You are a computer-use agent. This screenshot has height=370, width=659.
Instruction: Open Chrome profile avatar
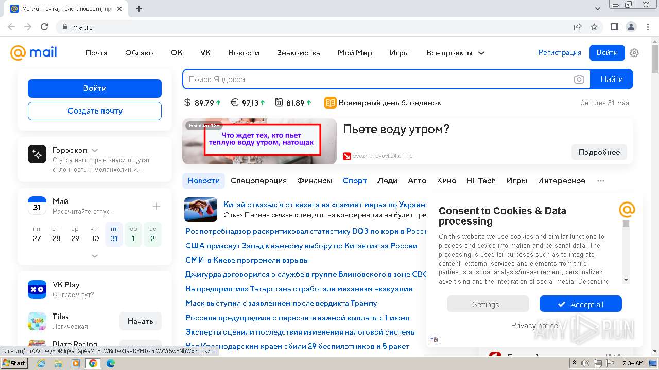coord(631,27)
